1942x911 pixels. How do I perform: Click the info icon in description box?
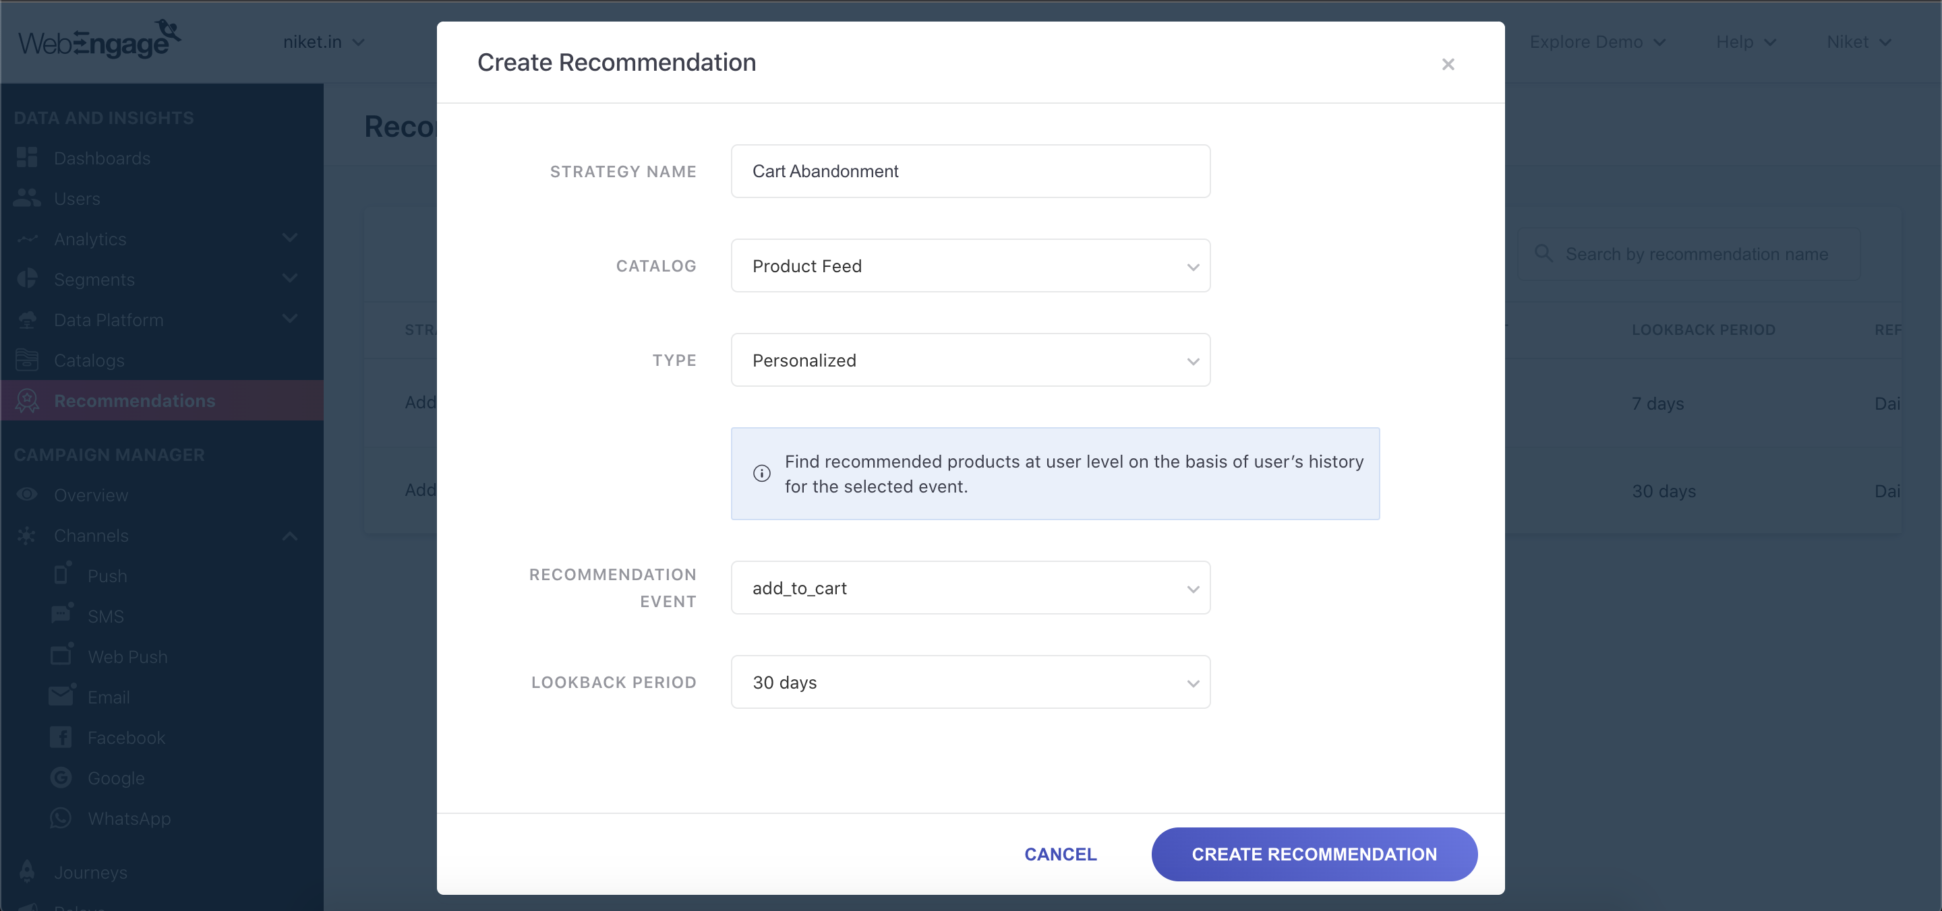click(761, 473)
